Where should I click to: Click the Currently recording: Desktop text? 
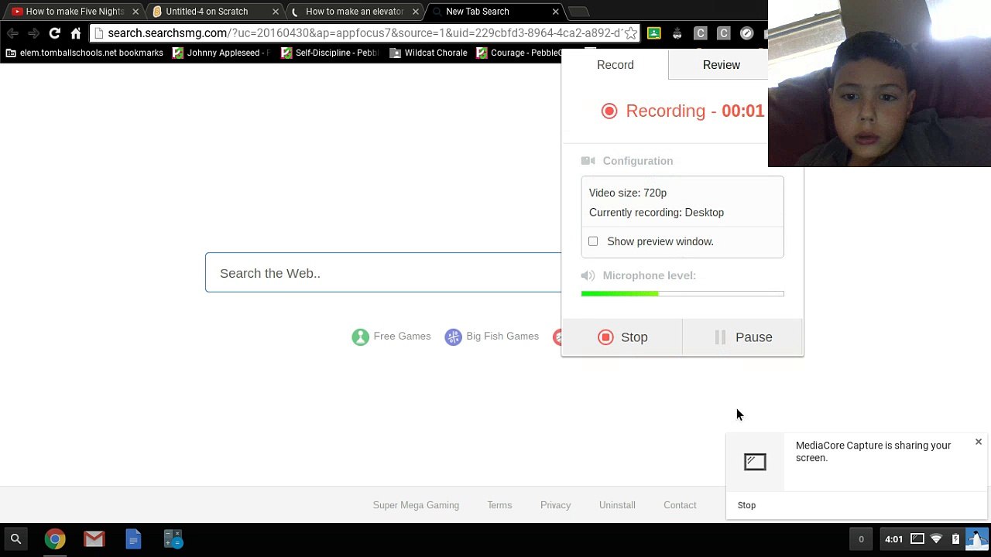[657, 213]
